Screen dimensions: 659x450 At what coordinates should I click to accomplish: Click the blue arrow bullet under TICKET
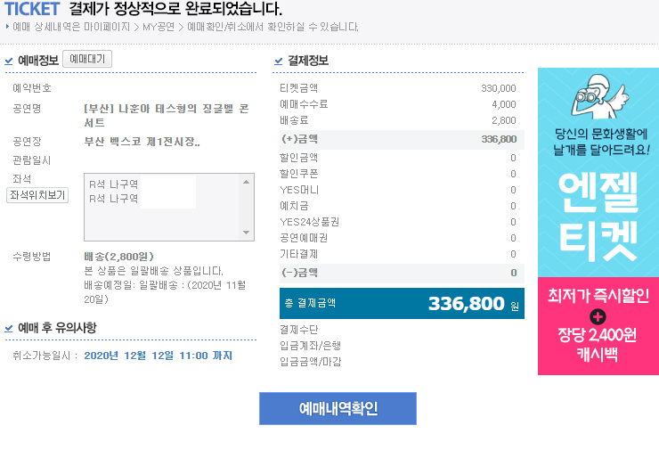[7, 27]
